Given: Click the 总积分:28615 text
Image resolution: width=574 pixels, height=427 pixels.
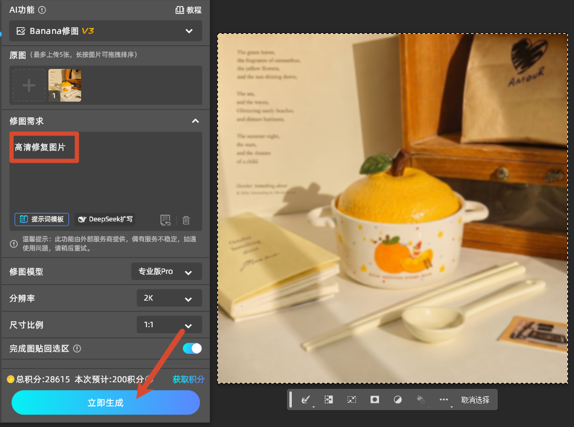Looking at the screenshot, I should coord(43,379).
